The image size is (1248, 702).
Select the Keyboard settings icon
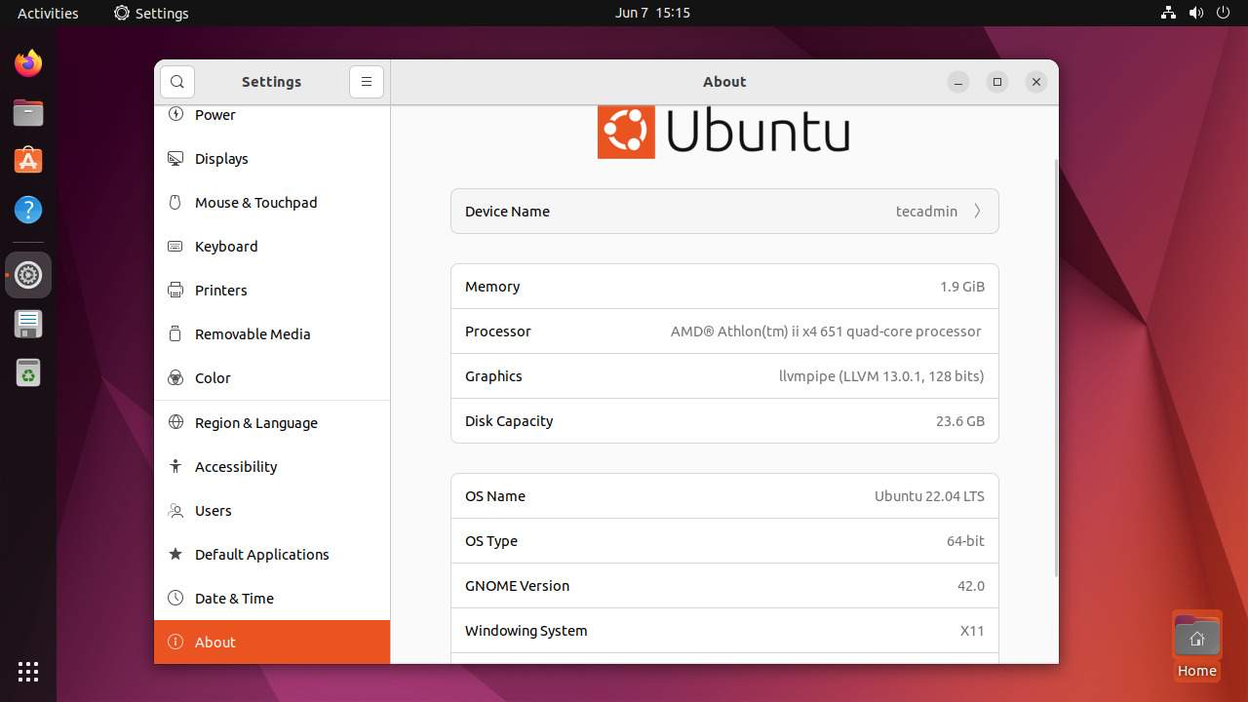click(x=176, y=246)
